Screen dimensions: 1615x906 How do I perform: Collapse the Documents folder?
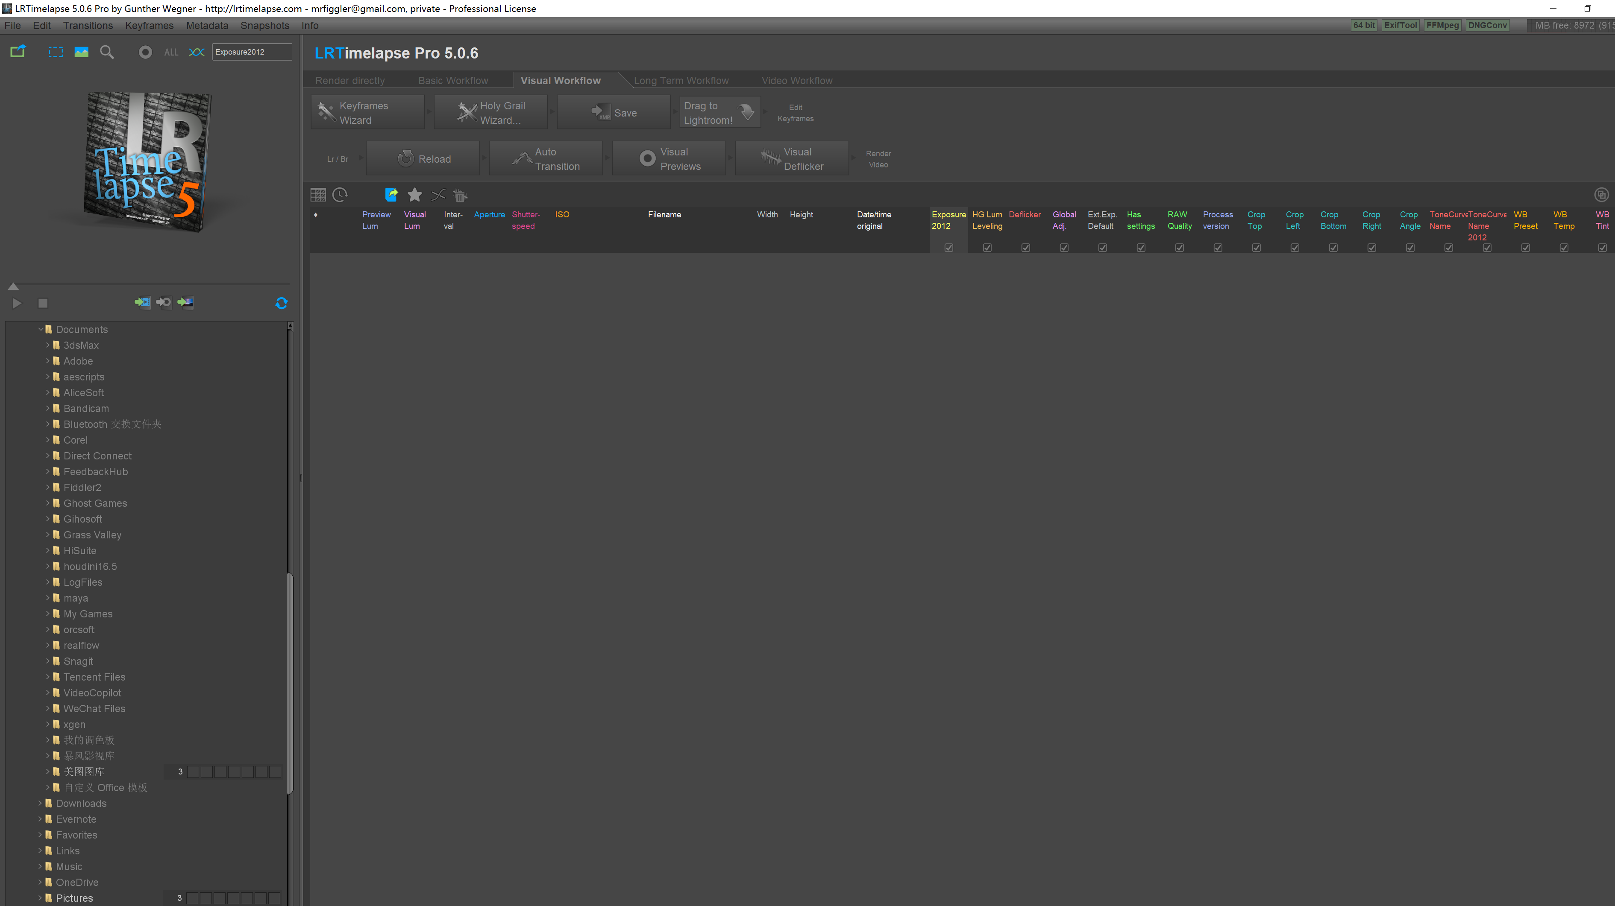coord(41,329)
